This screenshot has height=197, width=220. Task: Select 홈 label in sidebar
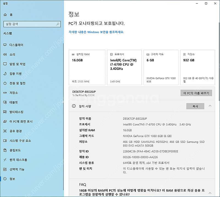point(11,15)
